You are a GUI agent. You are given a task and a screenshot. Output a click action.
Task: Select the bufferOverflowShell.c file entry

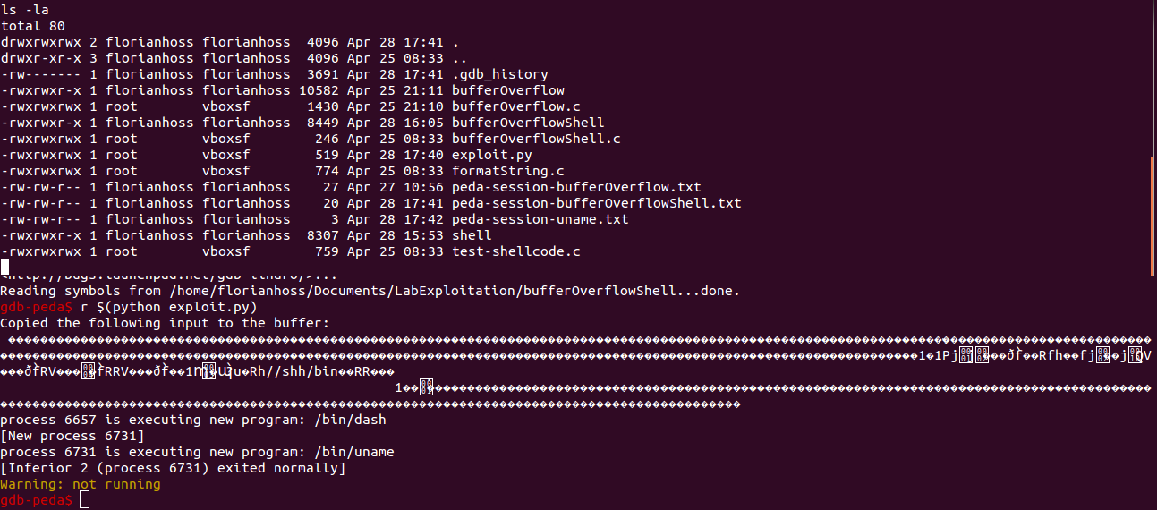(x=536, y=139)
